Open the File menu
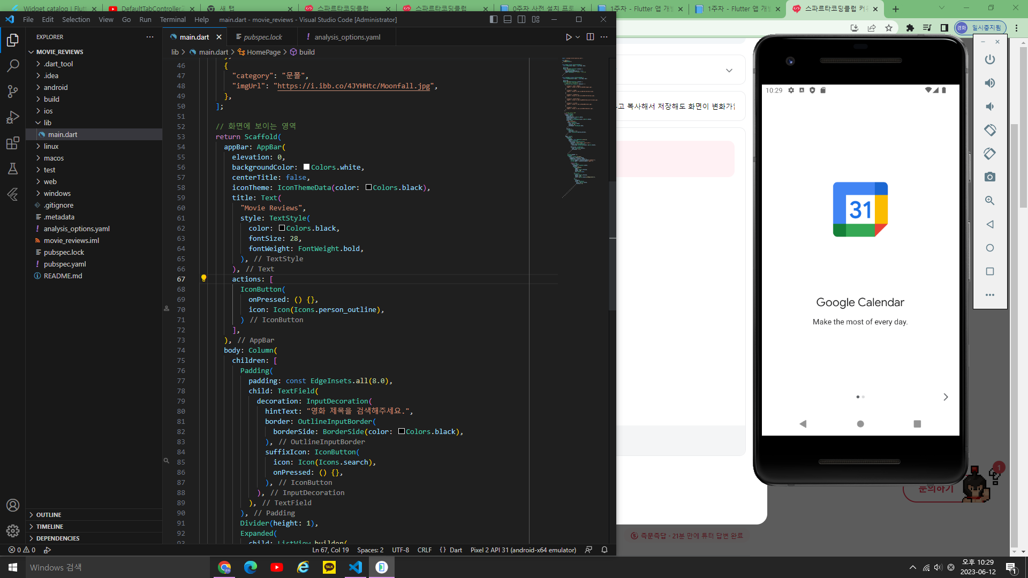 point(28,19)
